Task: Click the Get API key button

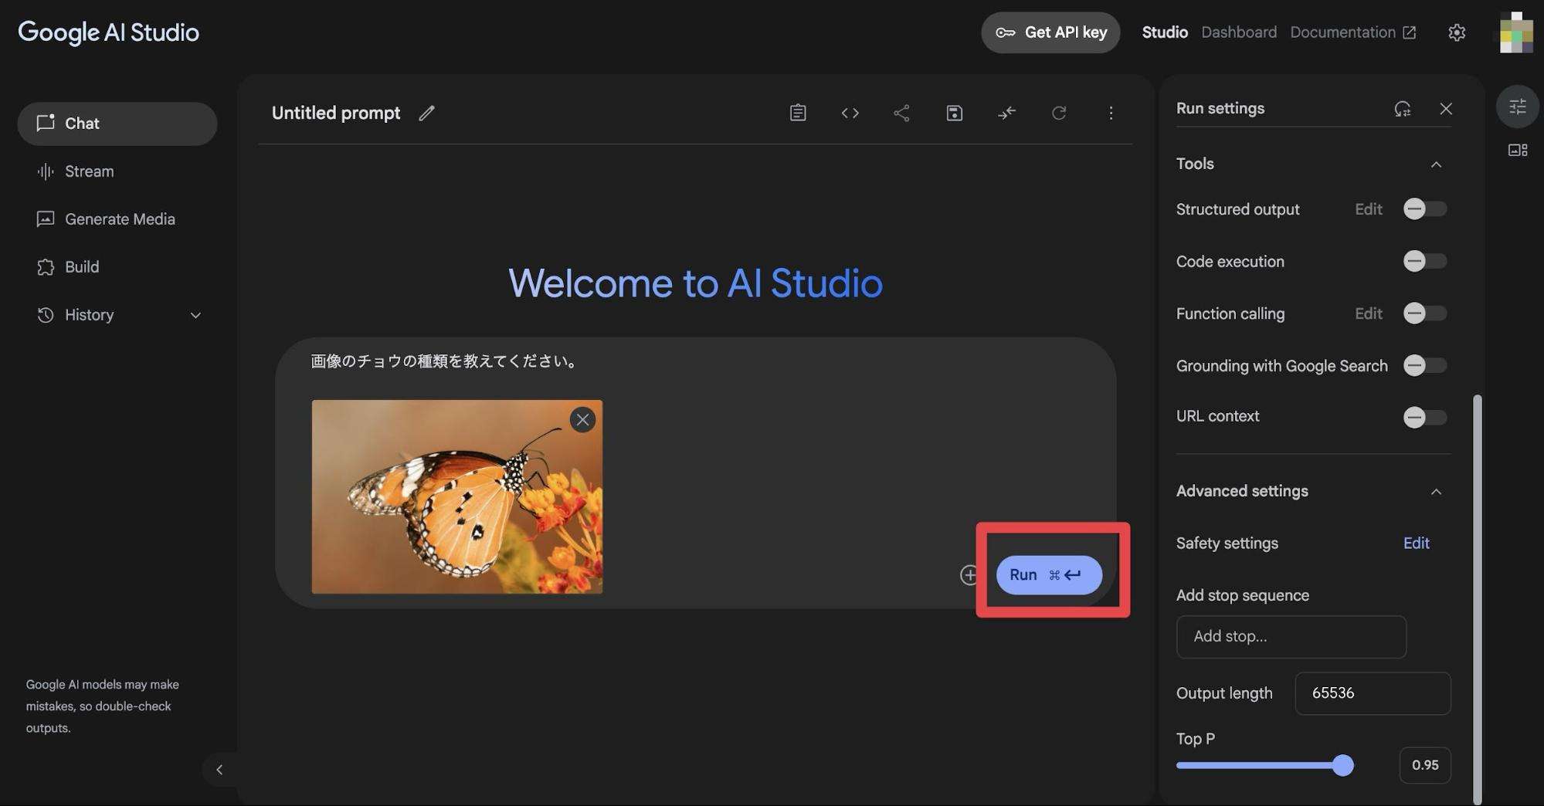Action: pos(1050,32)
